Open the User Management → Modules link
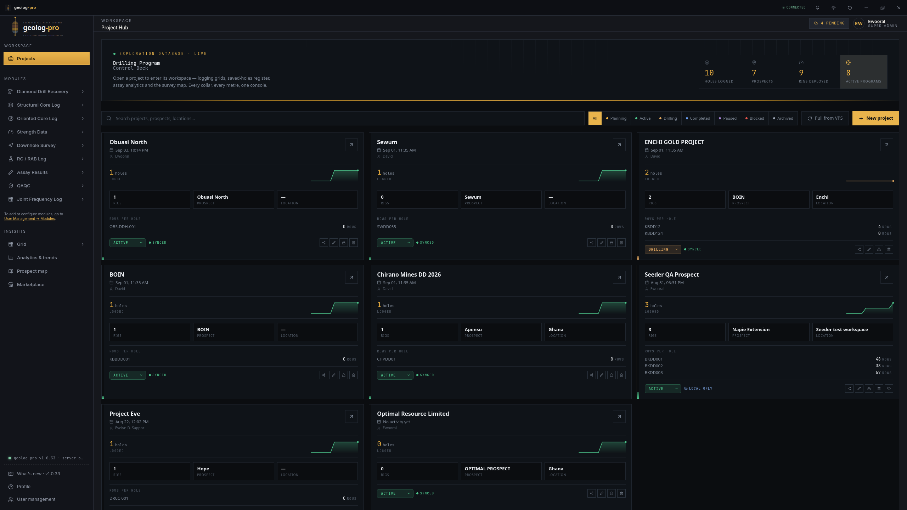Viewport: 907px width, 510px height. pos(29,219)
